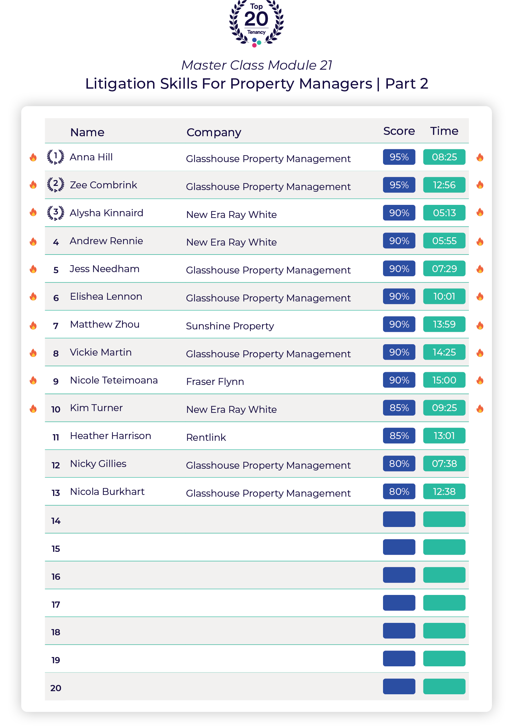
Task: Select the name Jess Needham
Action: (104, 269)
